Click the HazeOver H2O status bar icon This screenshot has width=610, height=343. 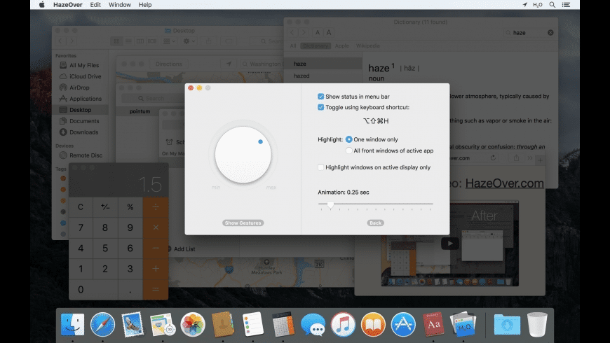click(538, 5)
